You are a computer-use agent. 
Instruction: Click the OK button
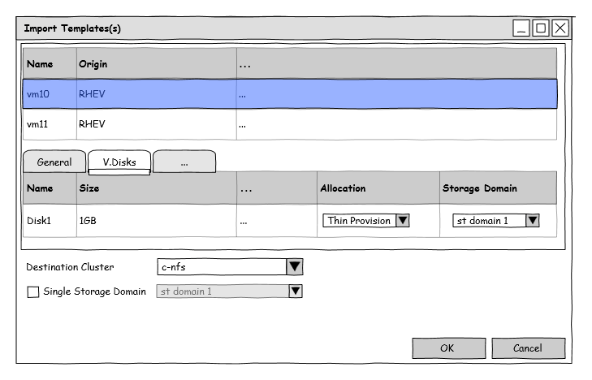pos(447,348)
